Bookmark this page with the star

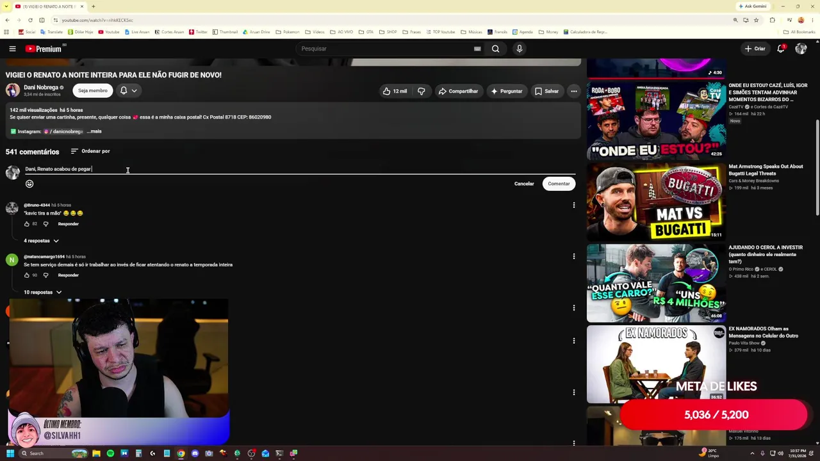tap(757, 20)
